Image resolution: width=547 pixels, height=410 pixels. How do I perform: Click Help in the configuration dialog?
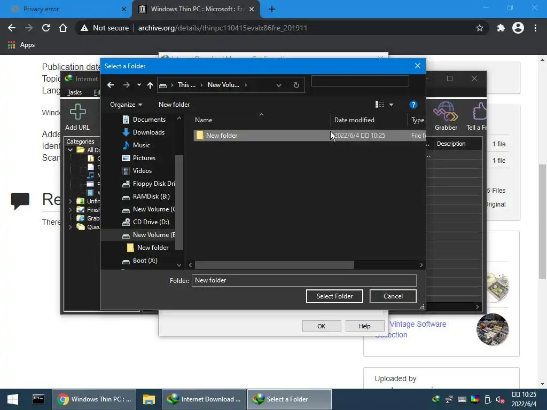pyautogui.click(x=364, y=326)
